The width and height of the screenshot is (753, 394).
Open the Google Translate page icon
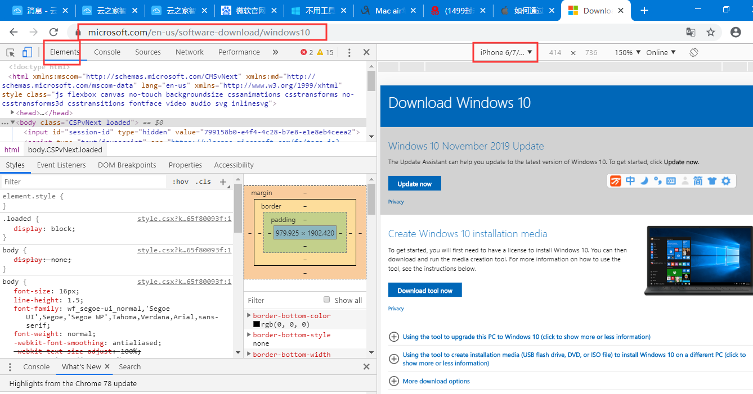[691, 33]
